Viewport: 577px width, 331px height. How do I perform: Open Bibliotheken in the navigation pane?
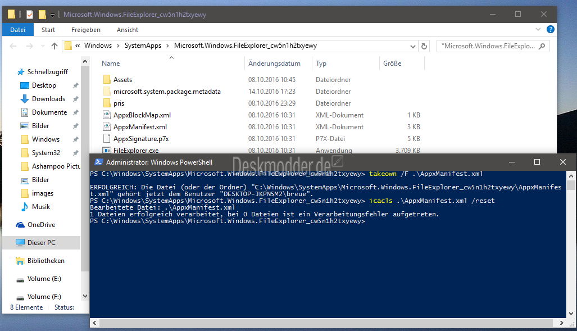(46, 261)
